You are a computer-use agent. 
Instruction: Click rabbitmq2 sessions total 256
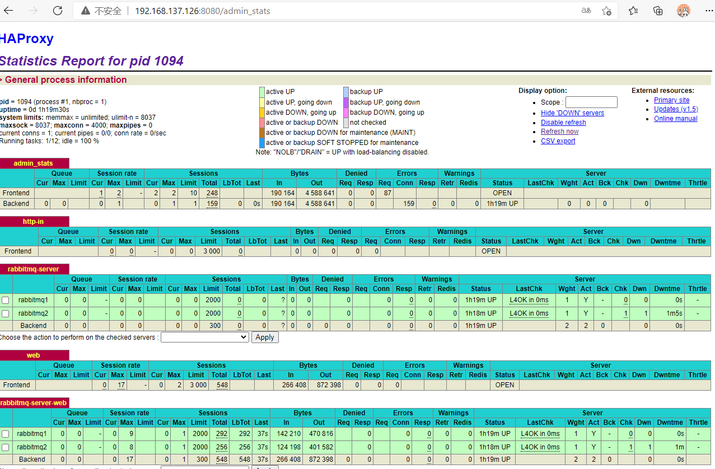tap(221, 447)
